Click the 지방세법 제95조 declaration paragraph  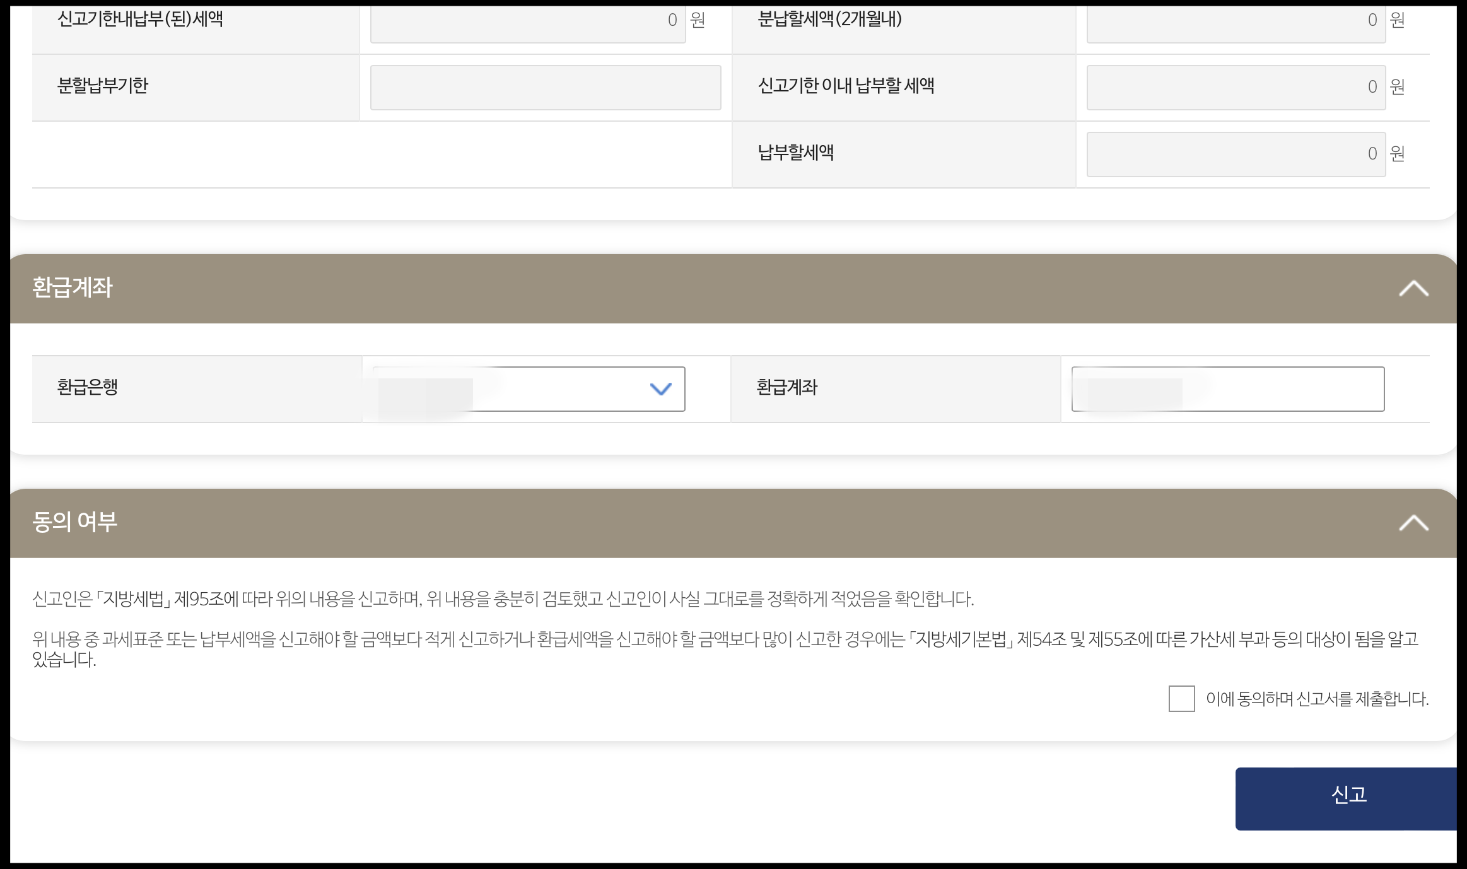click(503, 599)
